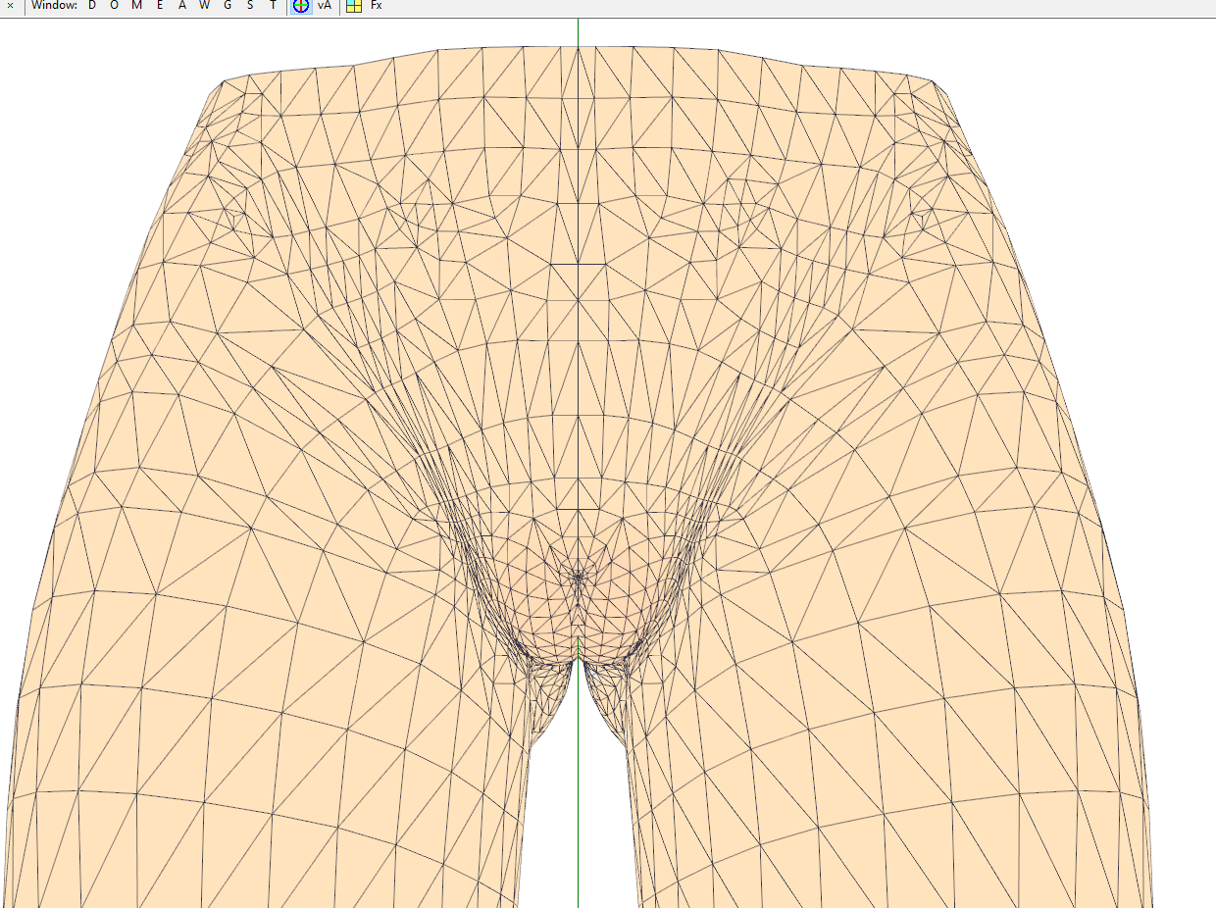Click the yellow four-pane grid icon

click(354, 6)
